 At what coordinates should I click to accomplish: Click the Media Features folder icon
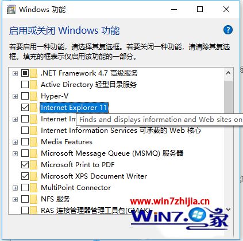click(x=34, y=142)
